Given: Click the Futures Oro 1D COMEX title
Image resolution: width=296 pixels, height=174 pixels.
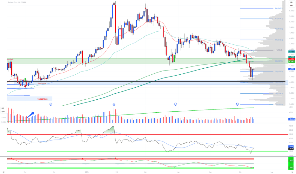Looking at the screenshot, I should (17, 2).
